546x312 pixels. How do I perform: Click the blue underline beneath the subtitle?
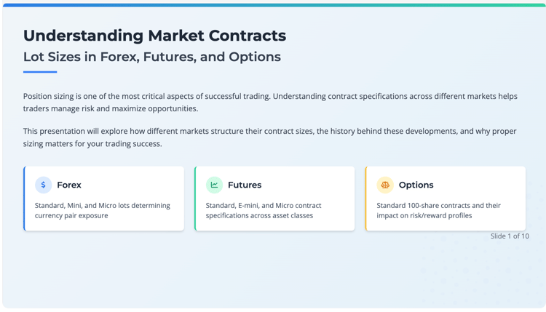coord(40,72)
